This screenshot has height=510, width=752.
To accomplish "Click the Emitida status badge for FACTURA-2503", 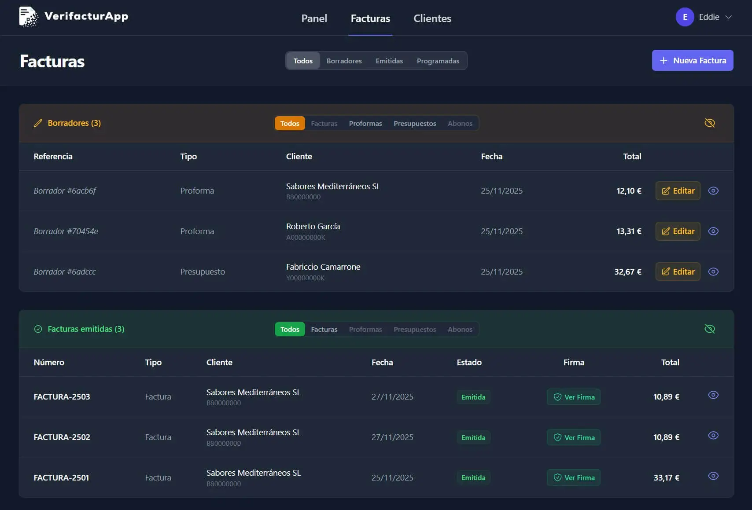I will (473, 397).
